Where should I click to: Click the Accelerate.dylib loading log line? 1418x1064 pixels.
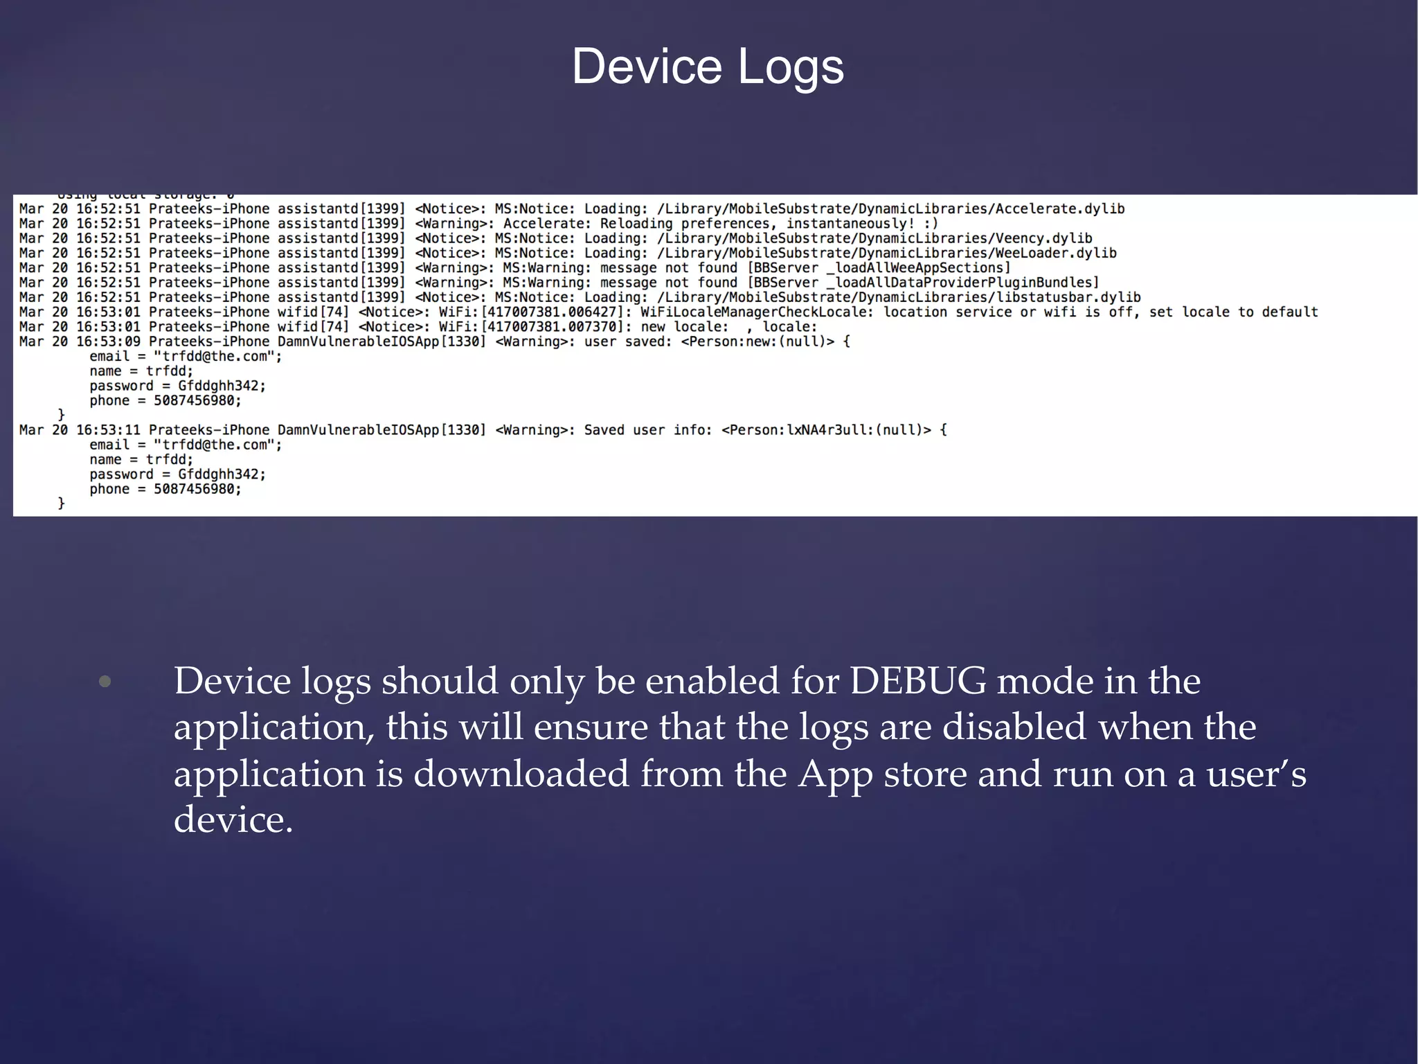[572, 209]
